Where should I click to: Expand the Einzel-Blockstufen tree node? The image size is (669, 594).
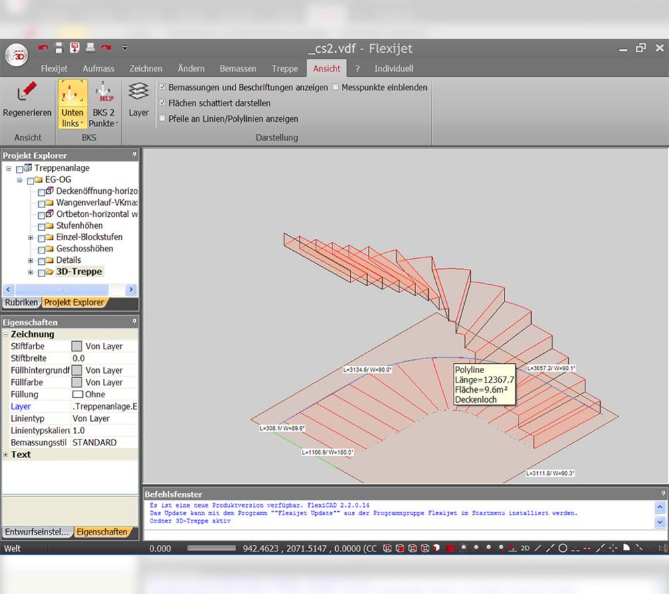(x=30, y=237)
